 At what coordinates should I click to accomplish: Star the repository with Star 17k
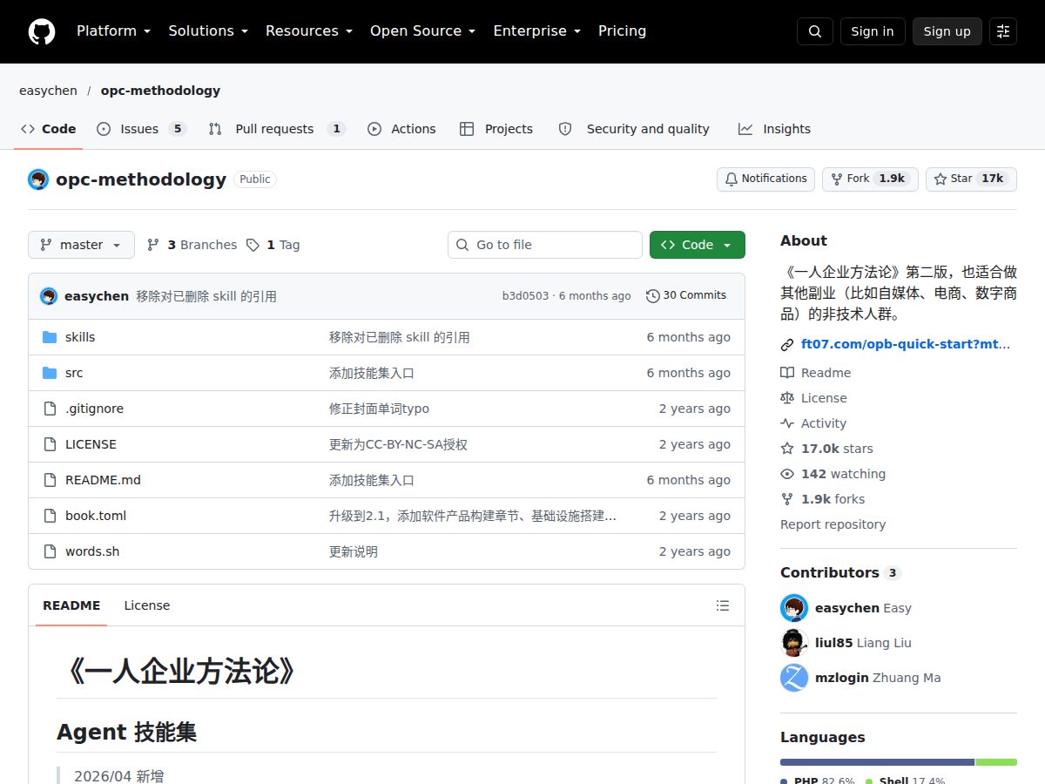[x=971, y=179]
